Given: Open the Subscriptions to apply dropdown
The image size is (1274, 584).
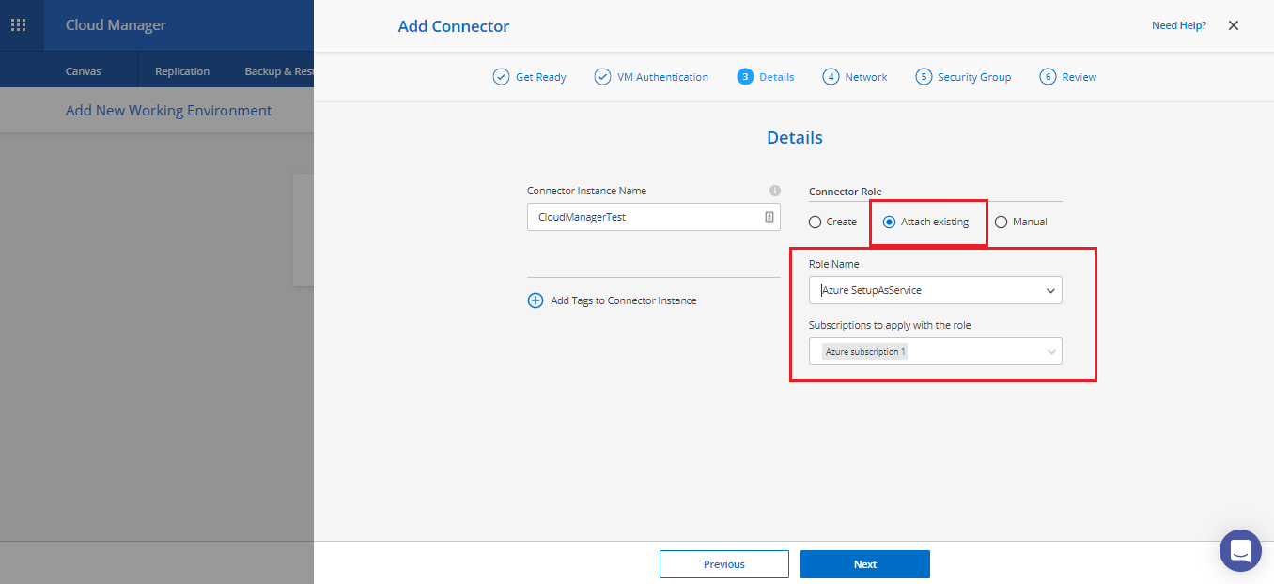Looking at the screenshot, I should point(935,352).
